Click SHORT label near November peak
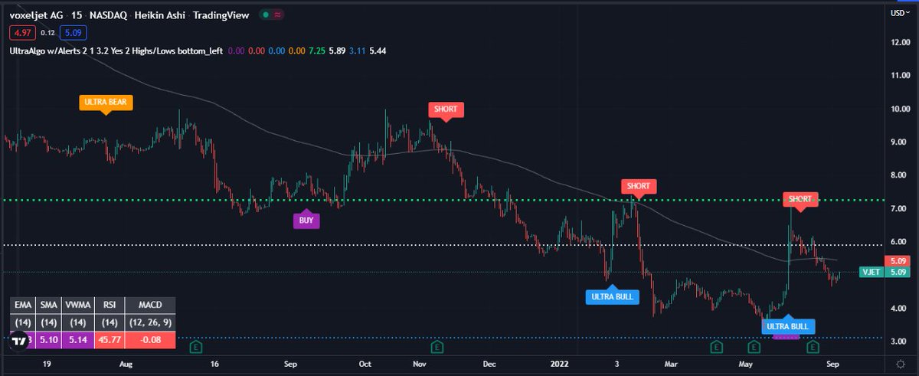 tap(446, 109)
